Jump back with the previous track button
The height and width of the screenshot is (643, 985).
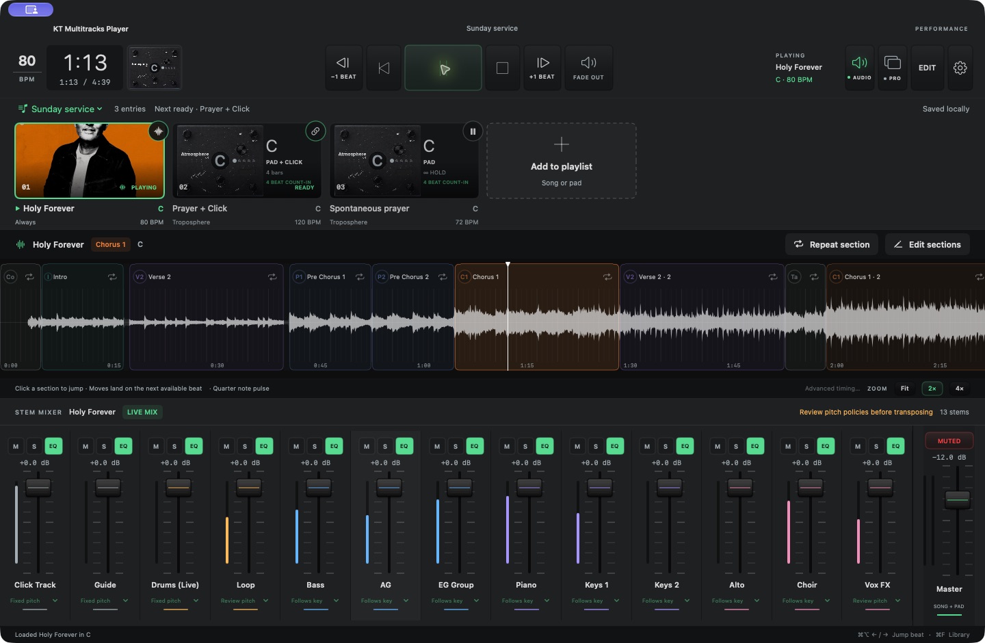384,68
